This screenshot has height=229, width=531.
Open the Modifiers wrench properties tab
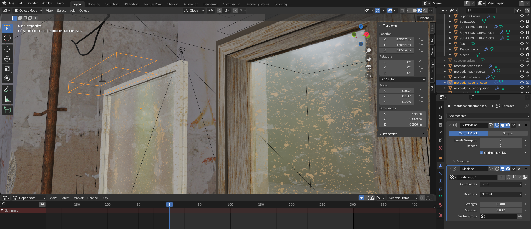coord(441,166)
